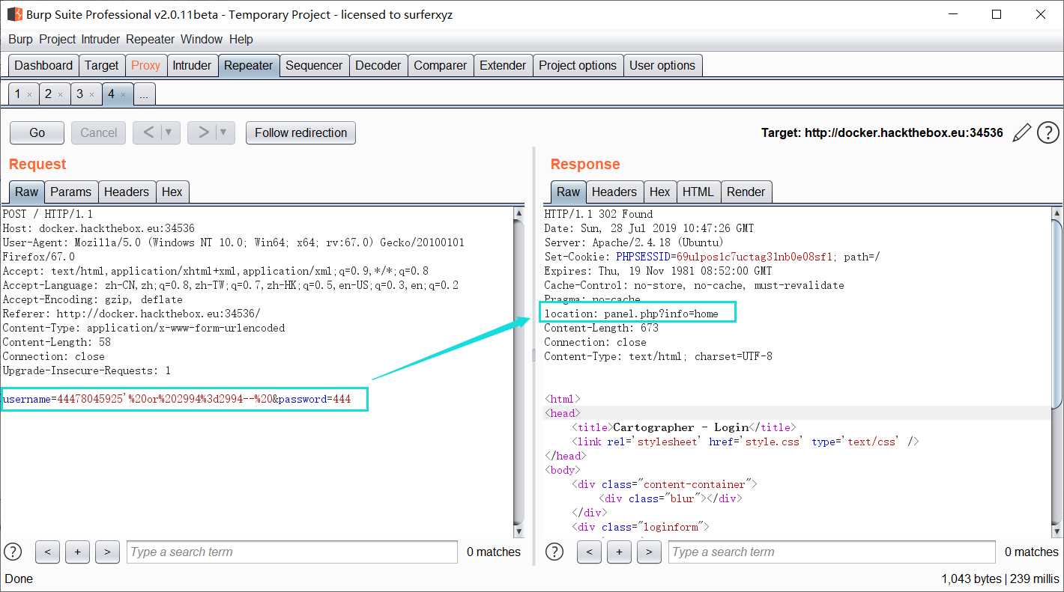Click username payload line in request
This screenshot has width=1064, height=592.
(177, 400)
